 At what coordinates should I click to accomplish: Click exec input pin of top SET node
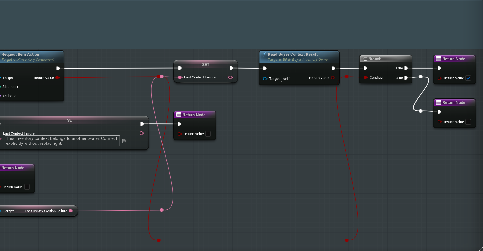click(x=180, y=68)
